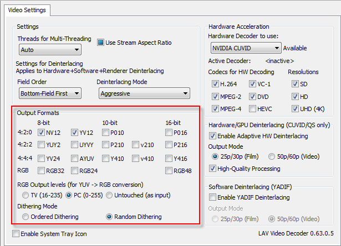341x246 pixels.
Task: Uncheck the DVD codec checkbox
Action: [252, 96]
